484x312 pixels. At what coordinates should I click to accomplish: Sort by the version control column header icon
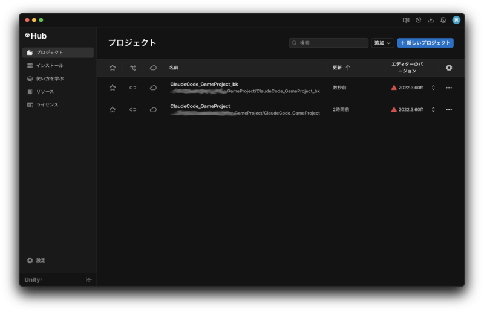tap(132, 68)
